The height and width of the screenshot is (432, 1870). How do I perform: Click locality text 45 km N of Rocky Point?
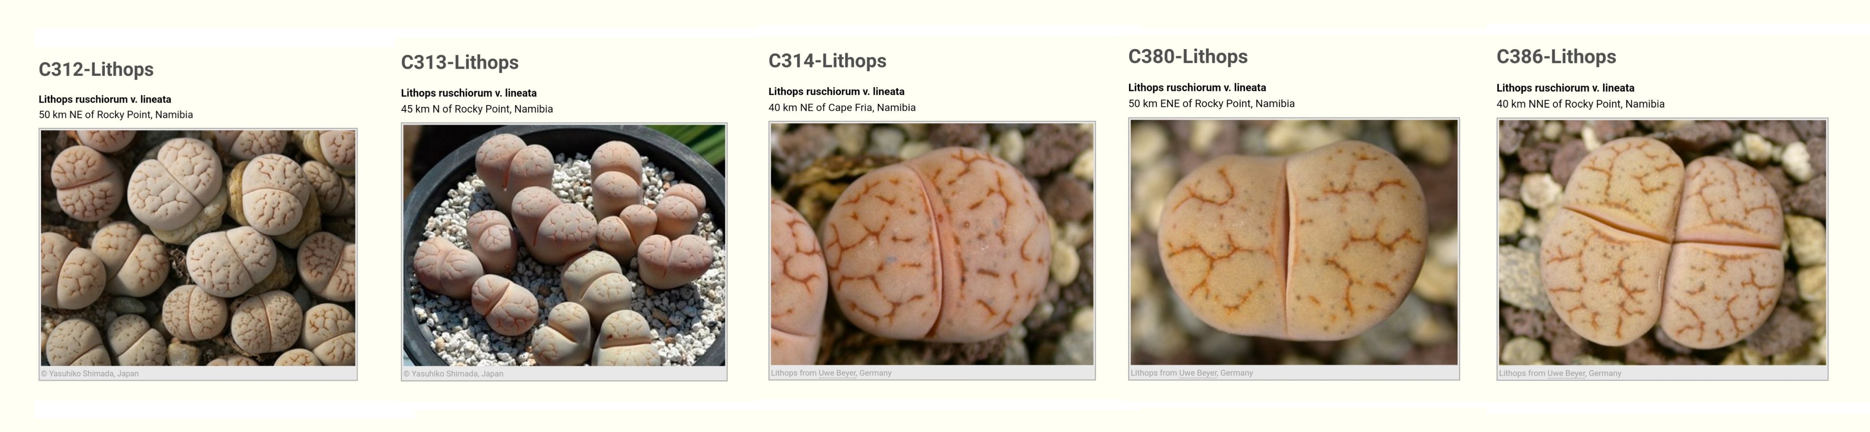(477, 109)
